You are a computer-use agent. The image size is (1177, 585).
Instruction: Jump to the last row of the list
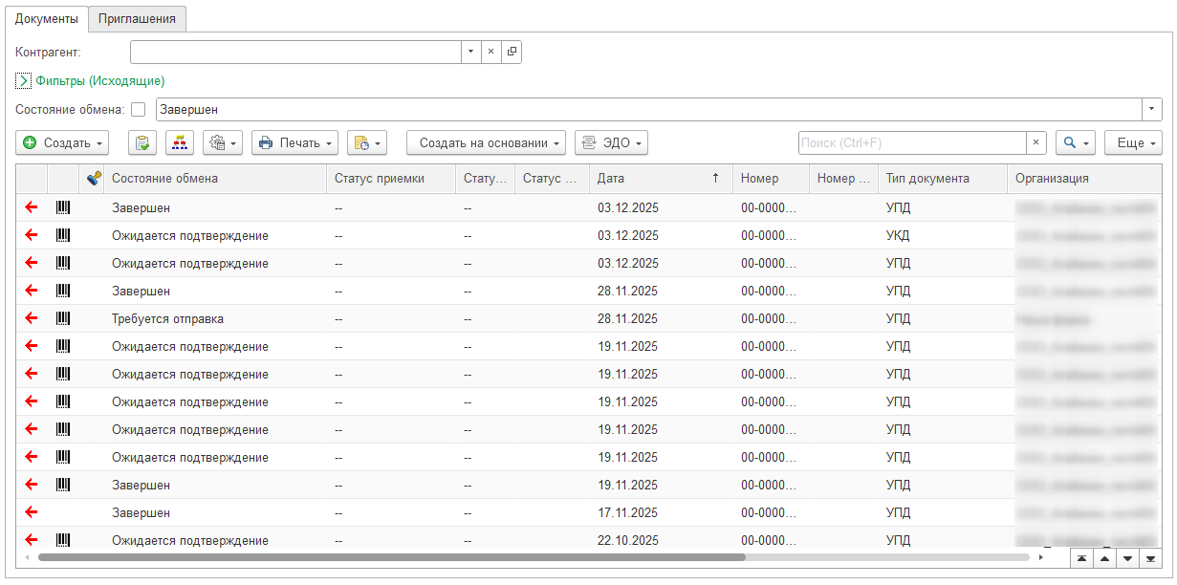tap(1151, 557)
